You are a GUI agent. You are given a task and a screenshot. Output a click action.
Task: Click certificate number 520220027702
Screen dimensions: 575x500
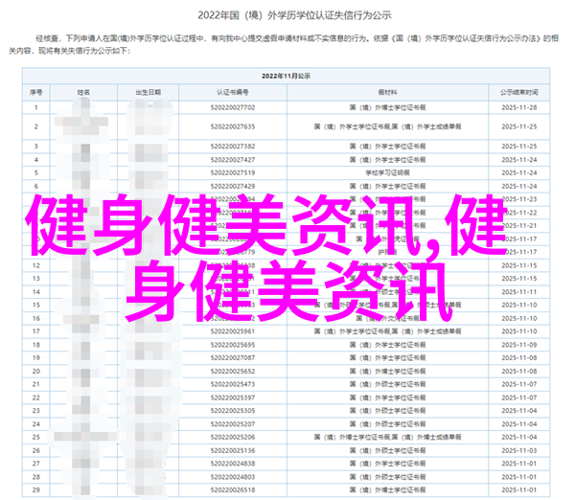(231, 110)
